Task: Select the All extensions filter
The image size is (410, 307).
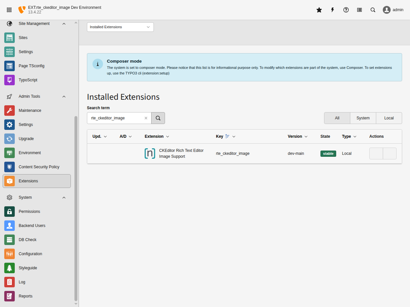Action: tap(337, 118)
